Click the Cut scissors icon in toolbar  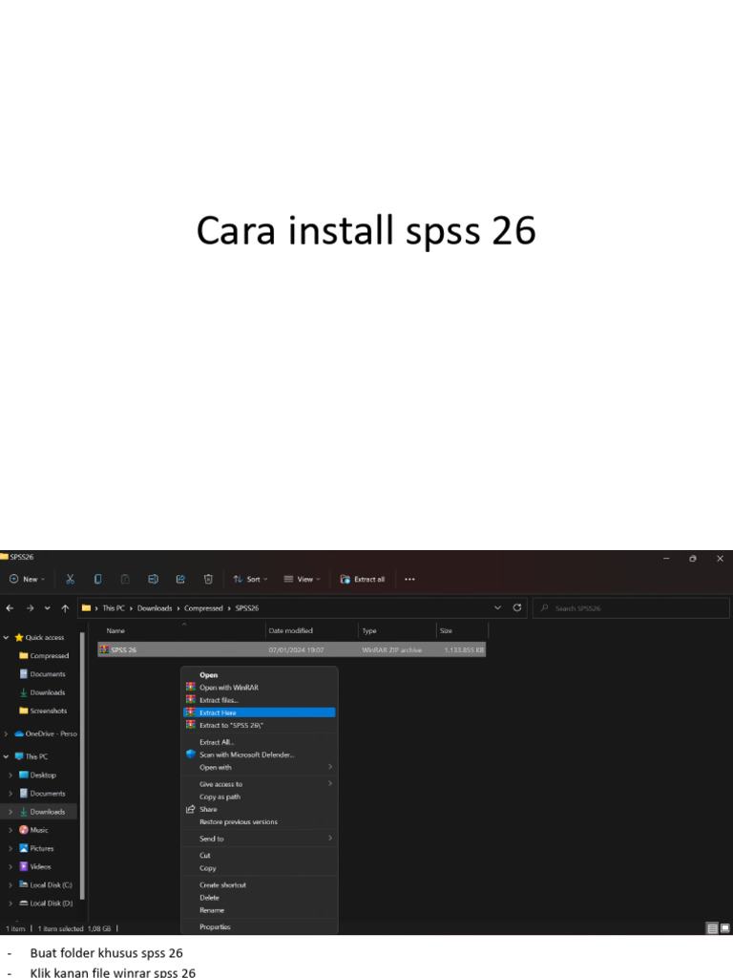[71, 579]
